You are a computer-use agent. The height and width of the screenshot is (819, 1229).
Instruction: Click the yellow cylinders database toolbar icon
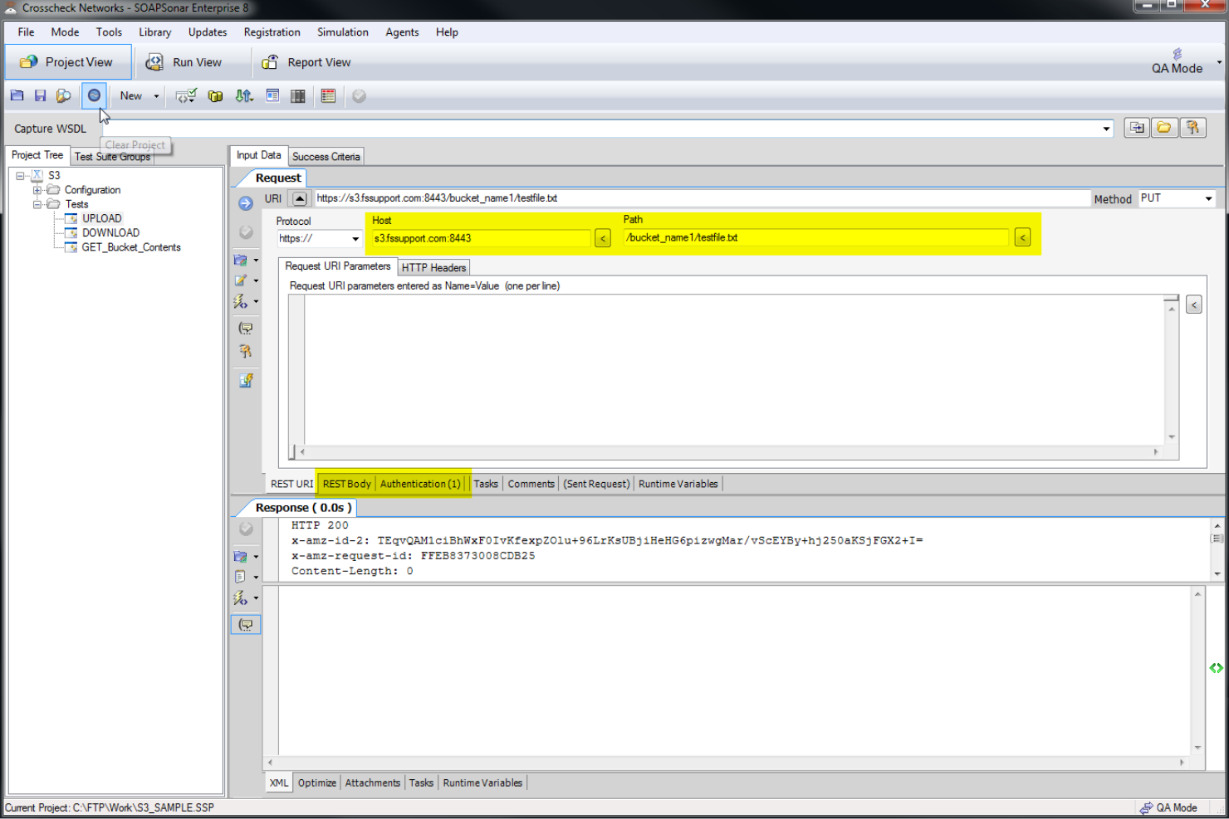click(215, 96)
